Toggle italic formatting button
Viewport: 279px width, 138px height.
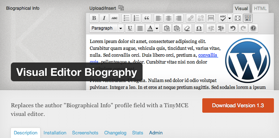[x=104, y=18]
